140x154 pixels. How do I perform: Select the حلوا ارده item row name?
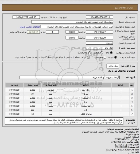point(85,90)
